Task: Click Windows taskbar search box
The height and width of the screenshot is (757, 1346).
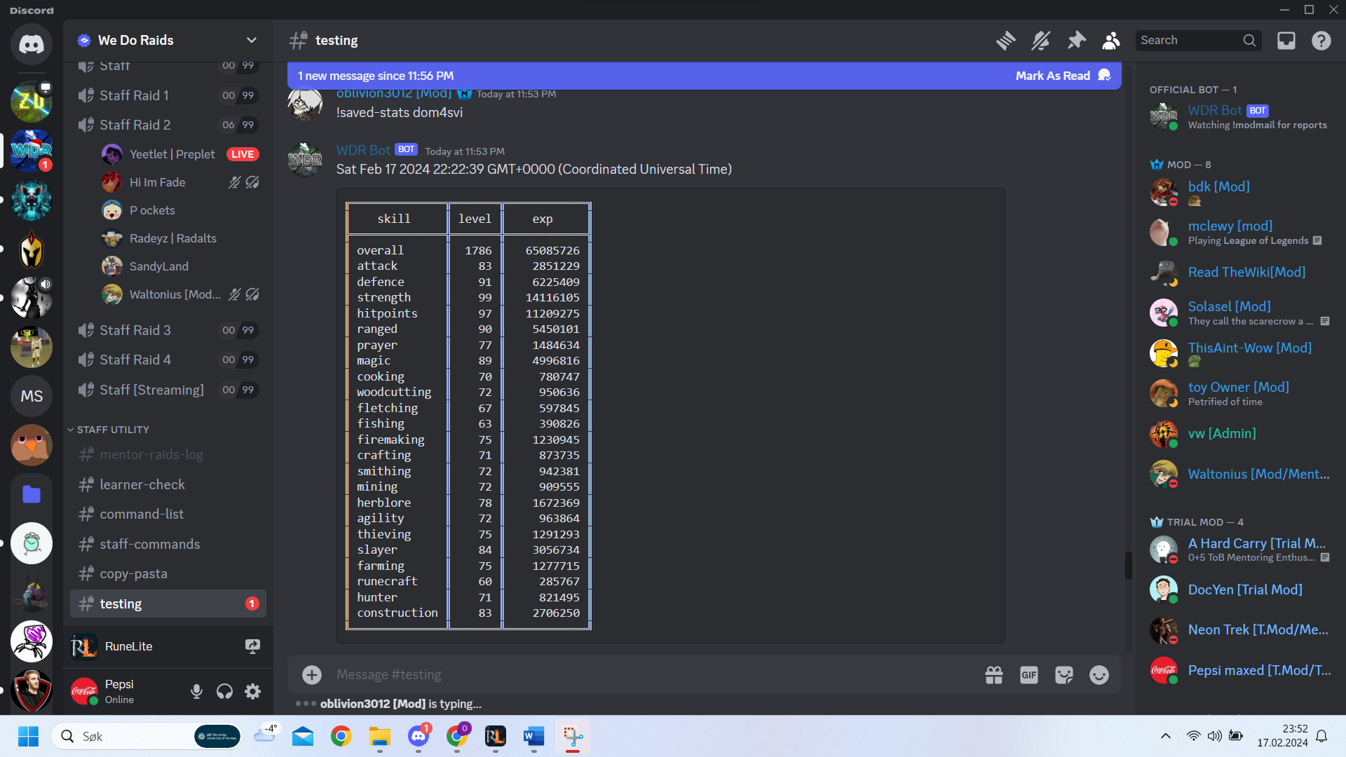Action: (146, 736)
